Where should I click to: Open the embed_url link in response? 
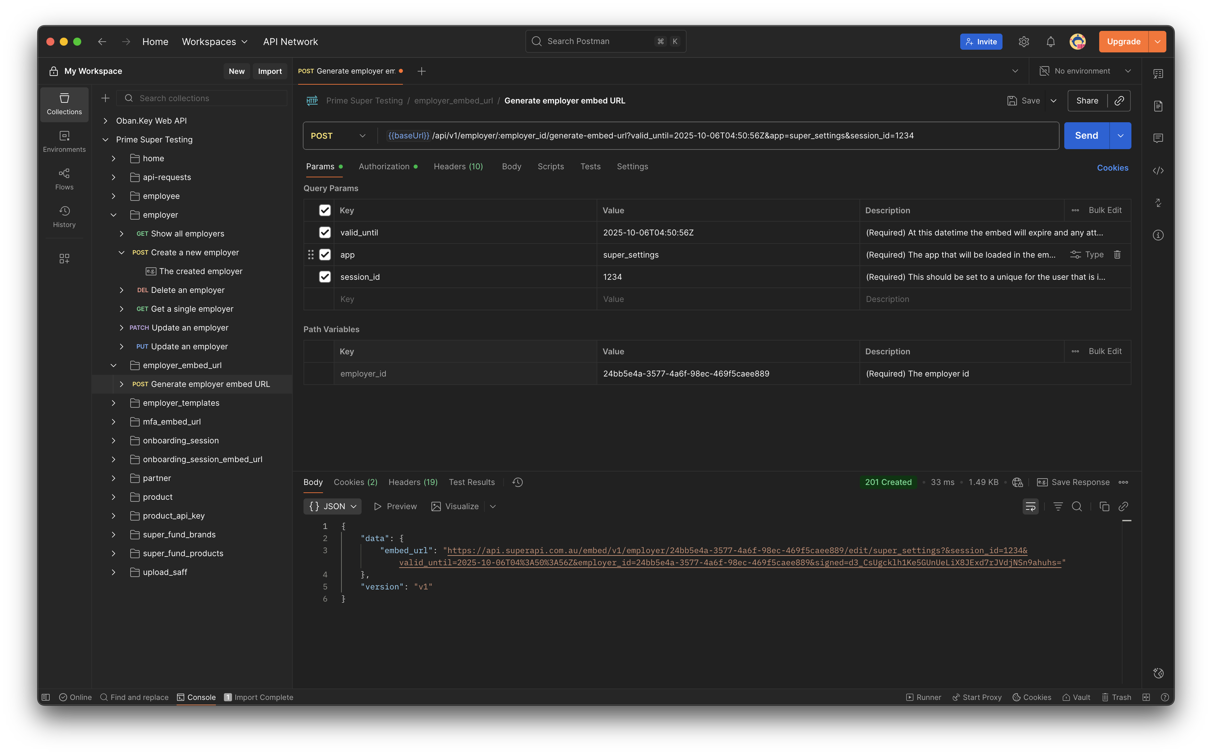(737, 551)
